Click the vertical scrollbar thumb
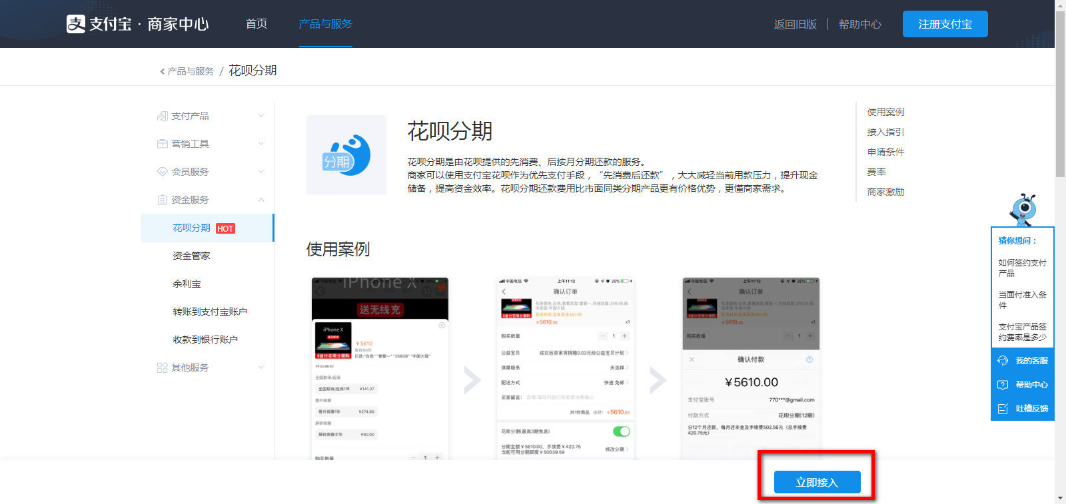This screenshot has height=504, width=1066. pos(1060,93)
